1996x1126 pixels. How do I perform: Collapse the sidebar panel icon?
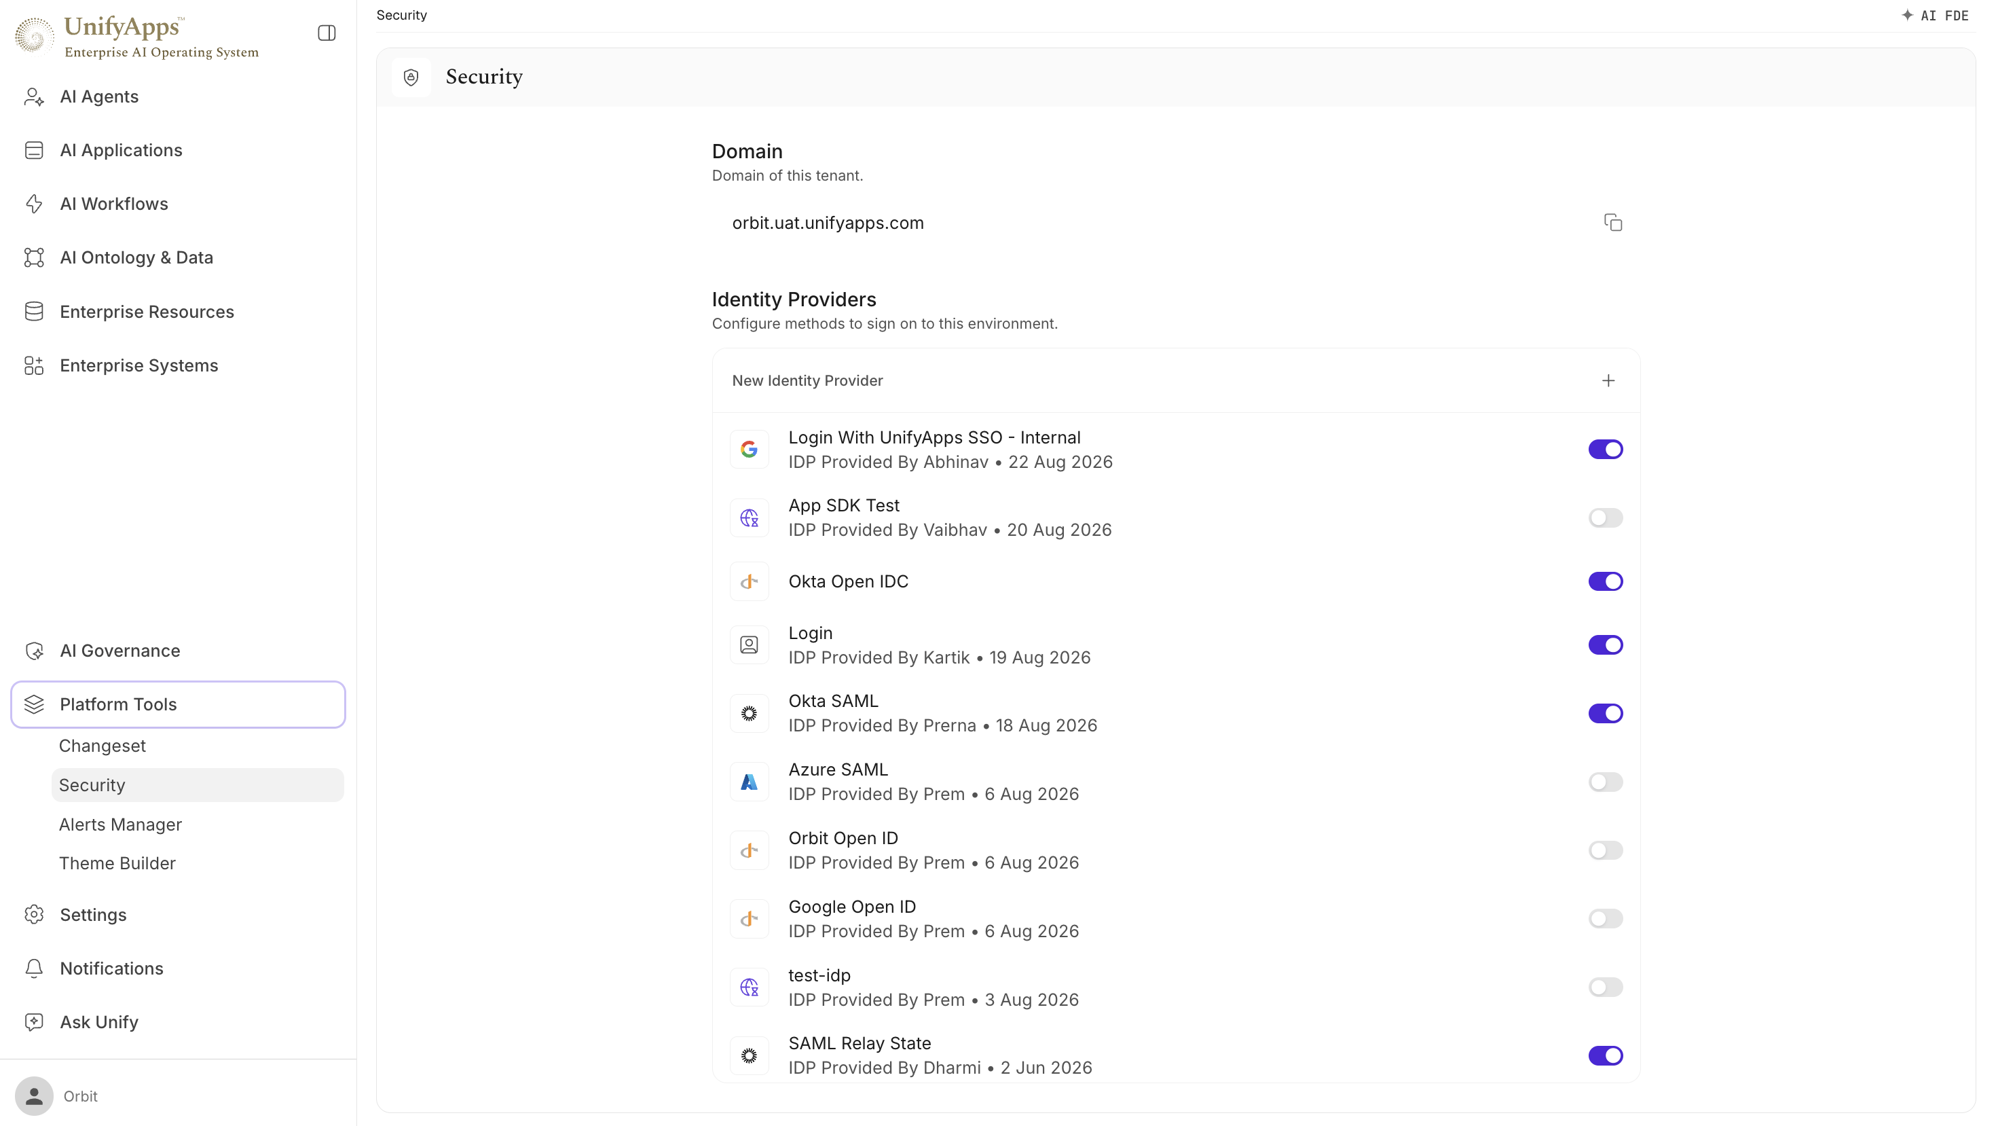click(x=327, y=33)
